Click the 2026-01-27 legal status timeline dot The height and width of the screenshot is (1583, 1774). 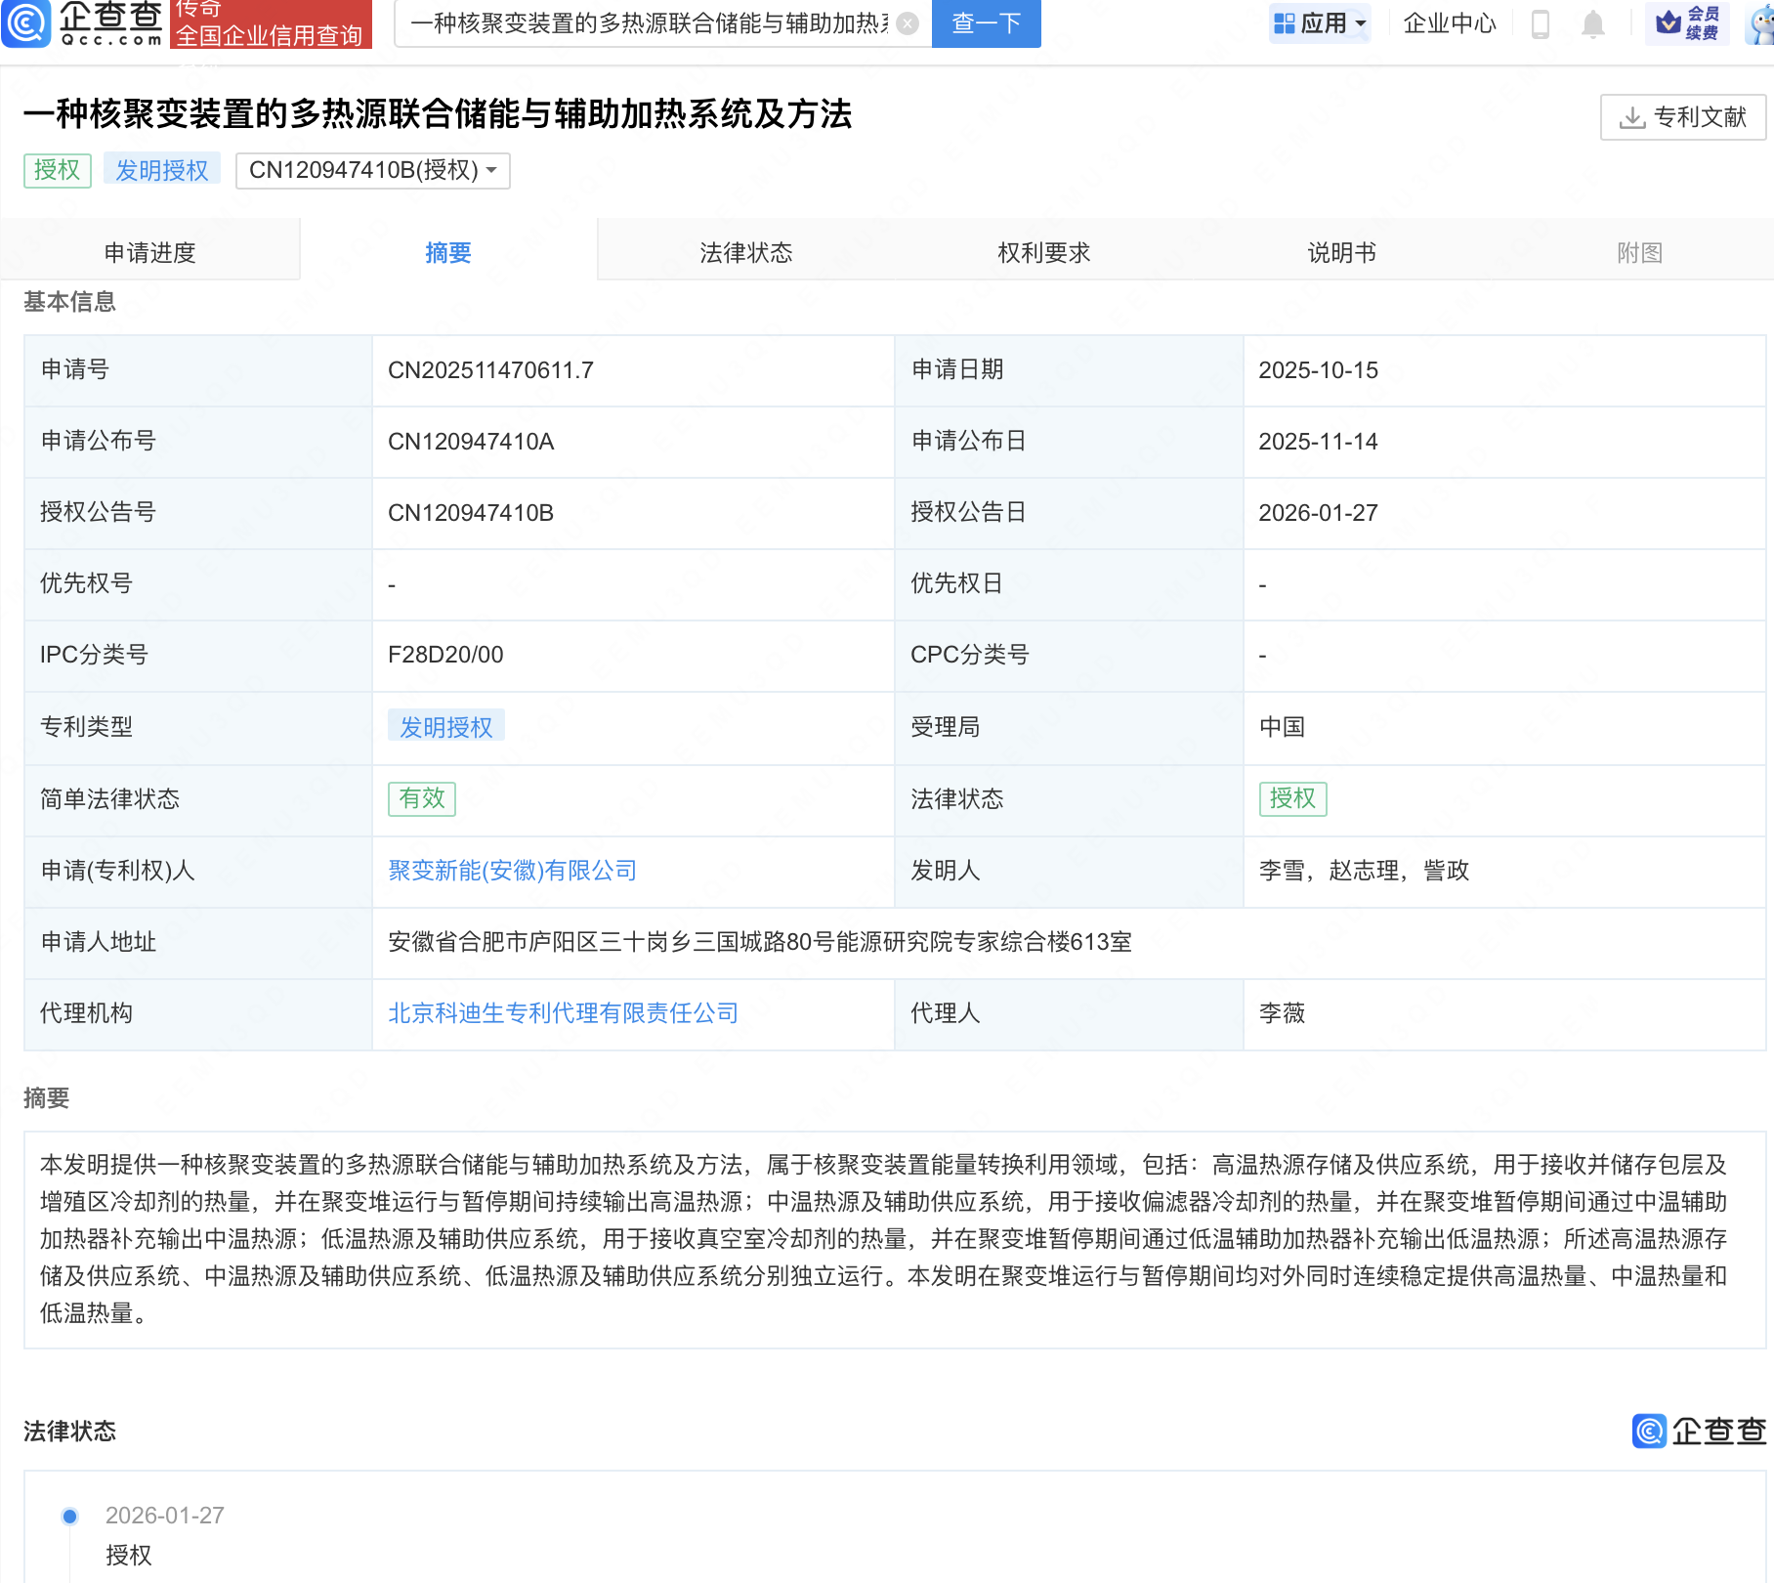70,1516
